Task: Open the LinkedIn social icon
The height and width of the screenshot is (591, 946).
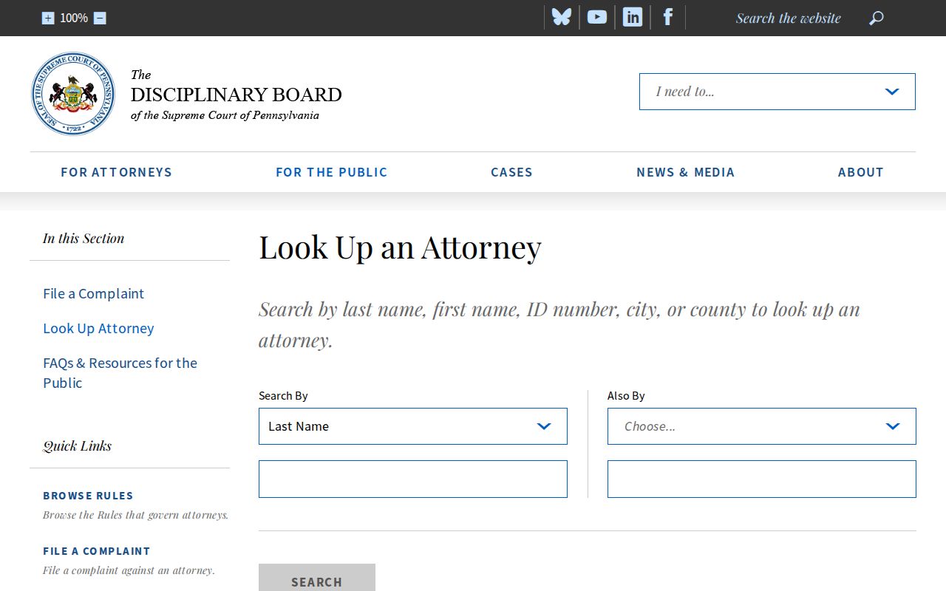Action: 633,17
